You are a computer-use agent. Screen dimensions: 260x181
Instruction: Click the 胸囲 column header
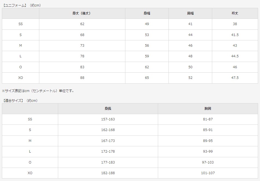(x=208, y=109)
